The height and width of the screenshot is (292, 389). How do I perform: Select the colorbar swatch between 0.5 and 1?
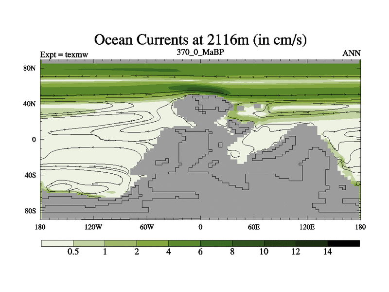(x=89, y=243)
